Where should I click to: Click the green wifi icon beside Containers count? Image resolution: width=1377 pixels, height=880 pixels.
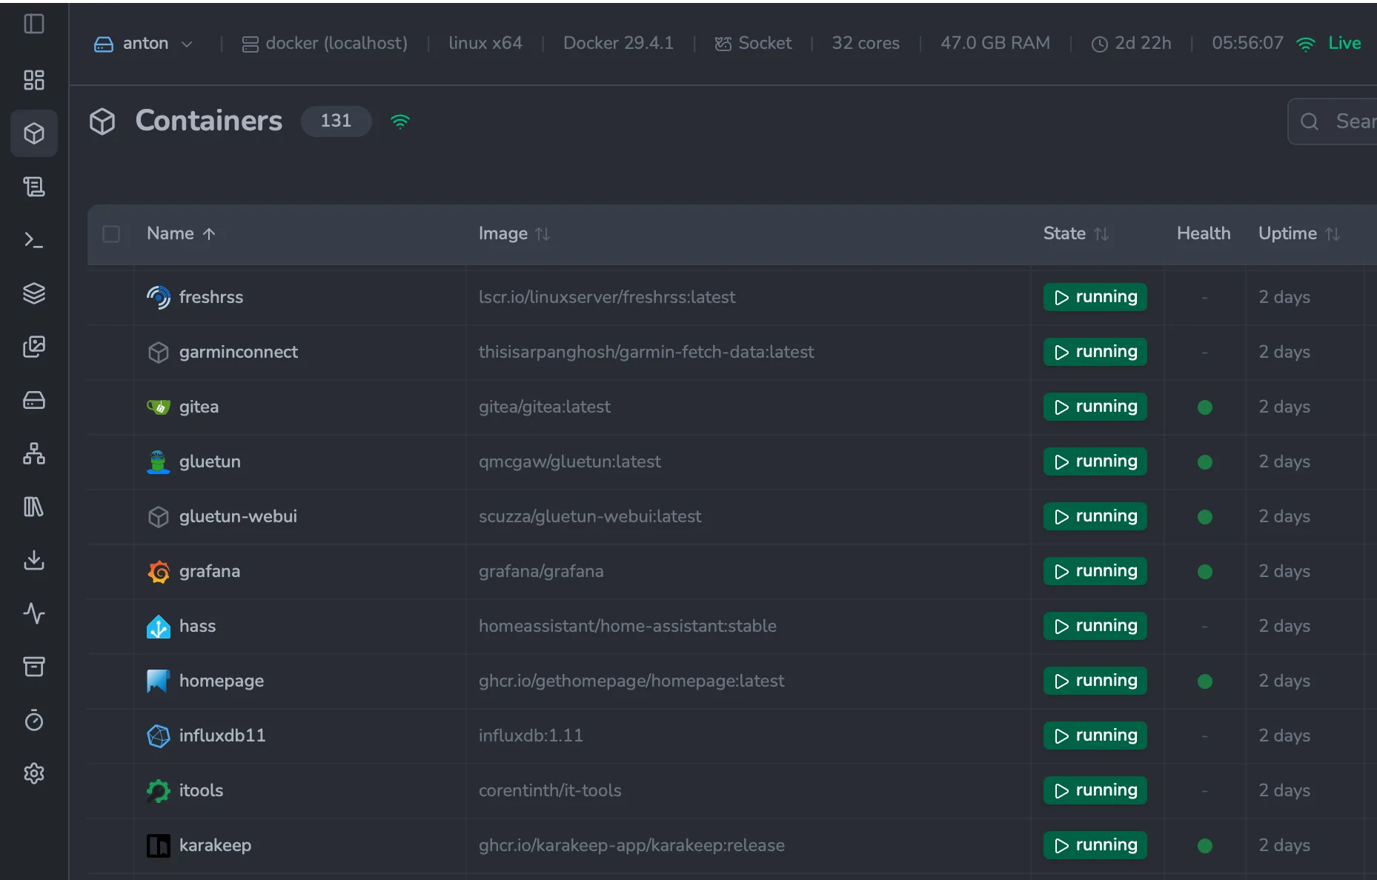coord(400,121)
